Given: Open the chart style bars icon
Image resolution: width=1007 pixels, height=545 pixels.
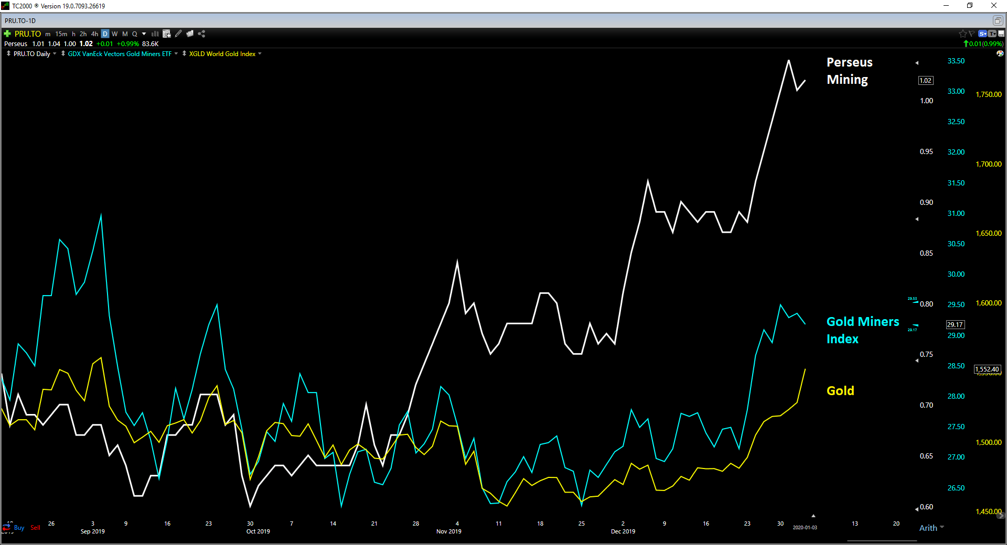Looking at the screenshot, I should point(155,34).
